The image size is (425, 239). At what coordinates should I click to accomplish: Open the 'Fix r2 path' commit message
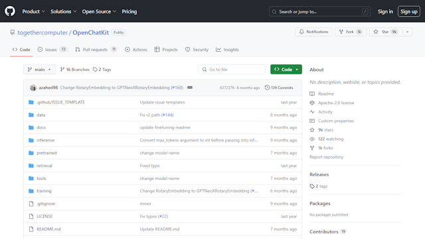(x=150, y=115)
